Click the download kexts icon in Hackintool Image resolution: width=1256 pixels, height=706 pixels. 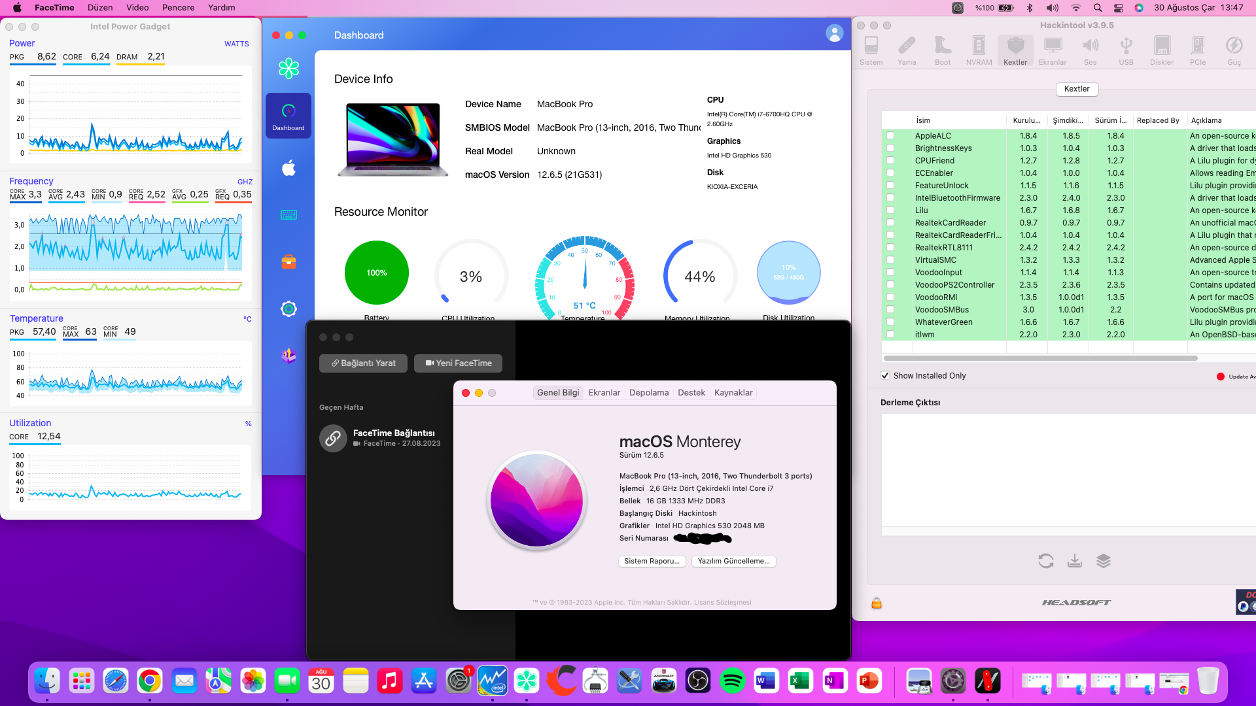(x=1074, y=560)
